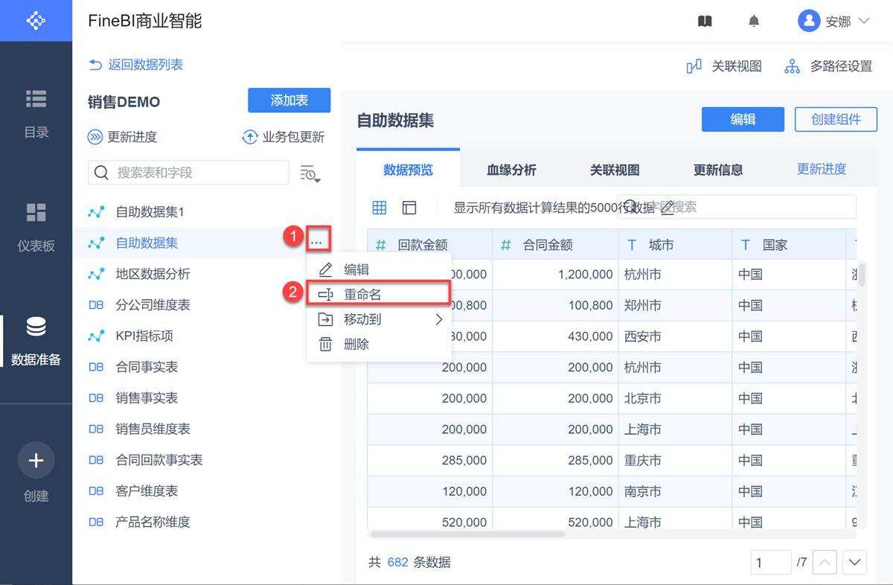
Task: Go back via 返回数据列表 link
Action: [x=135, y=65]
